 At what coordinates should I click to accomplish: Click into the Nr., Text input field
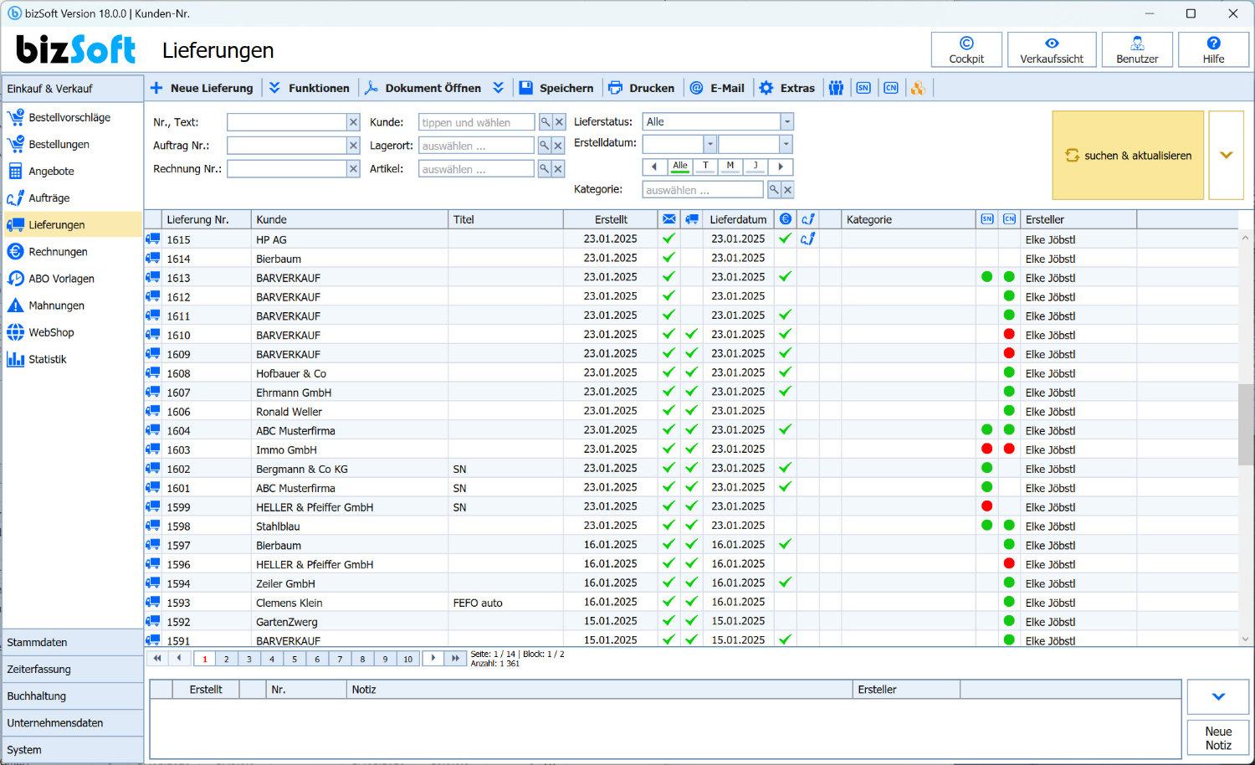287,122
